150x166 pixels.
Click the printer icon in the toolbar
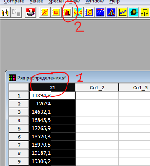[x=30, y=12]
